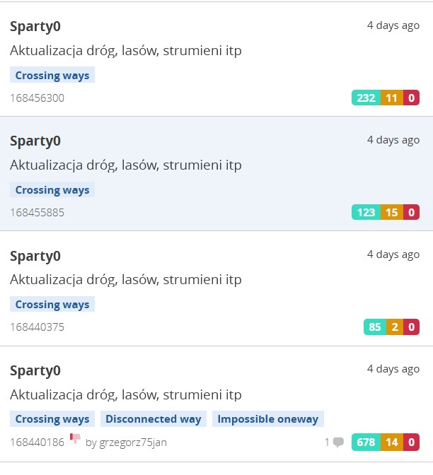Click the orange 11 badge on the first changeset
This screenshot has height=475, width=433.
(x=392, y=98)
